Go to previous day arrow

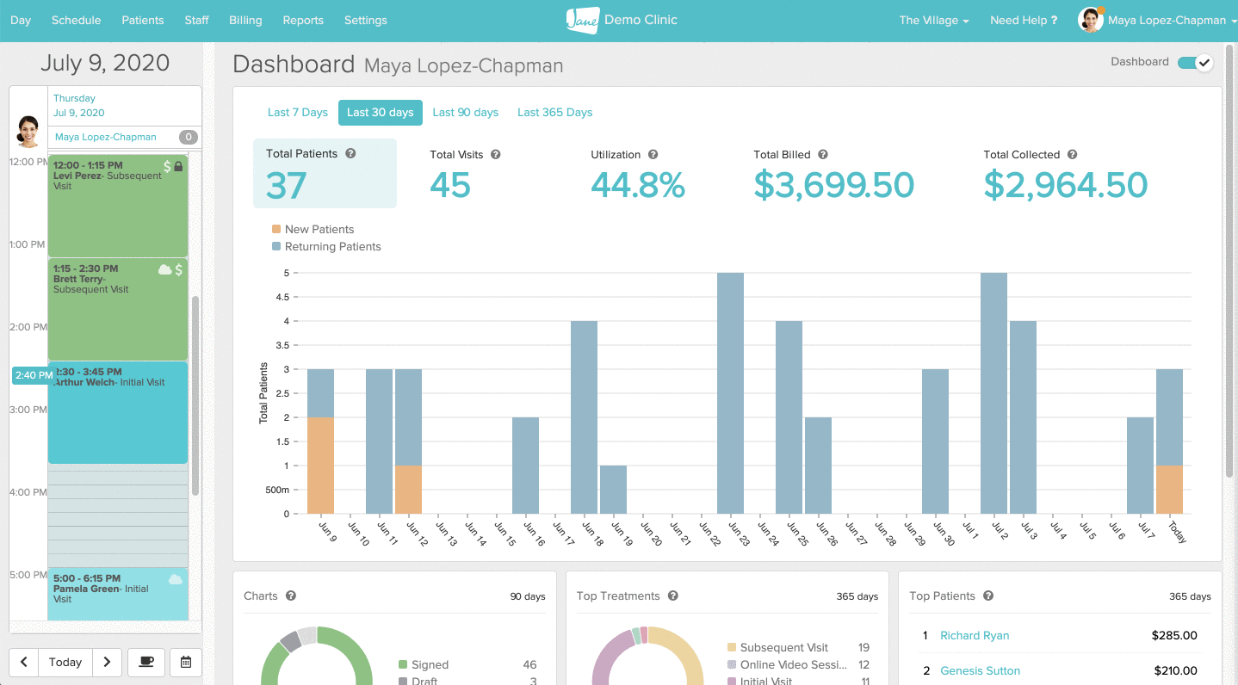tap(24, 662)
